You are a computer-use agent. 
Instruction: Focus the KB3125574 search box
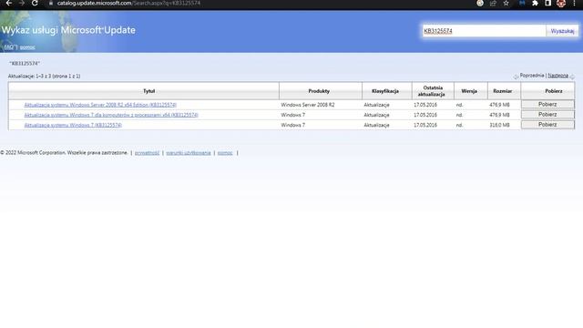[484, 31]
